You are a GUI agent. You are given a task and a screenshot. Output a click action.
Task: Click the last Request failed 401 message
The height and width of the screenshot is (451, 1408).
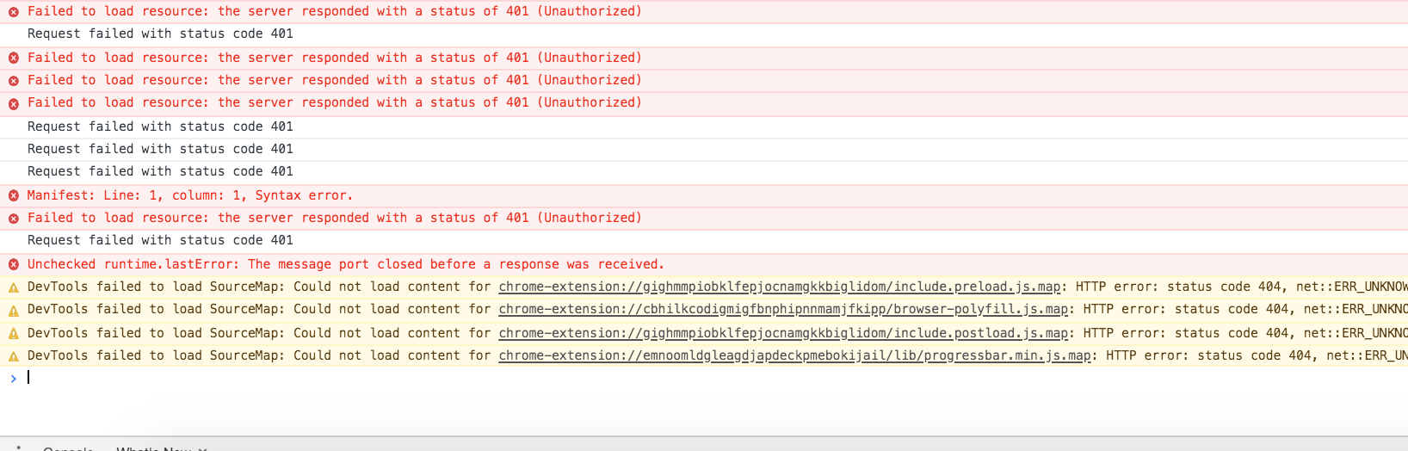click(x=160, y=240)
